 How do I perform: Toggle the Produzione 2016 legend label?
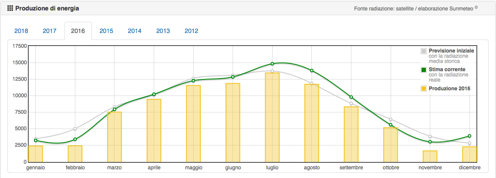coord(449,89)
